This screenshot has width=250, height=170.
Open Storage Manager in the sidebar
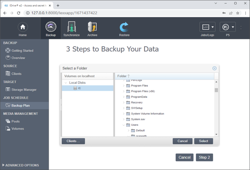(24, 90)
